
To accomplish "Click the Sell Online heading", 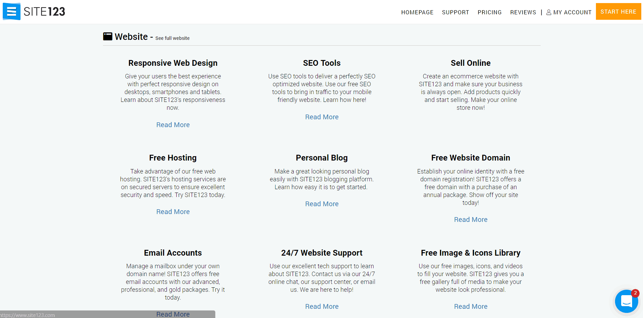I will click(x=470, y=63).
